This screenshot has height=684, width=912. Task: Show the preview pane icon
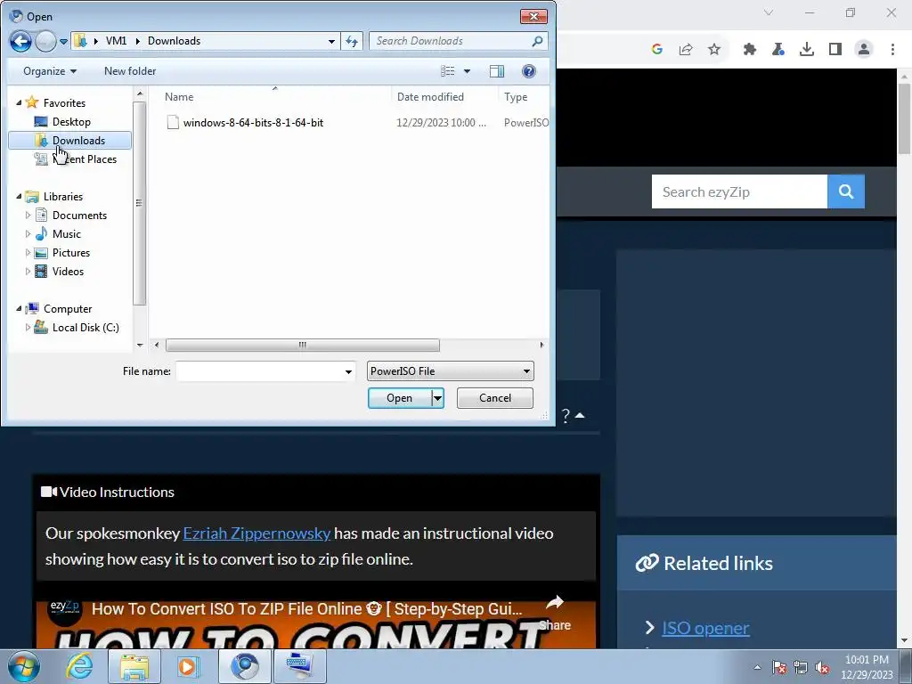click(x=497, y=71)
